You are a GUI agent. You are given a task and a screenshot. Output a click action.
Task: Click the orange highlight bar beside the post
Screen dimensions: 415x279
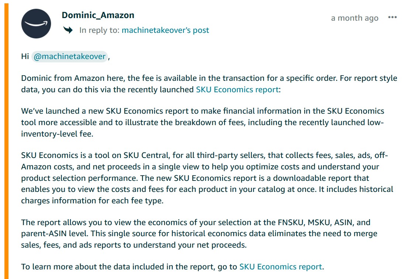point(6,141)
